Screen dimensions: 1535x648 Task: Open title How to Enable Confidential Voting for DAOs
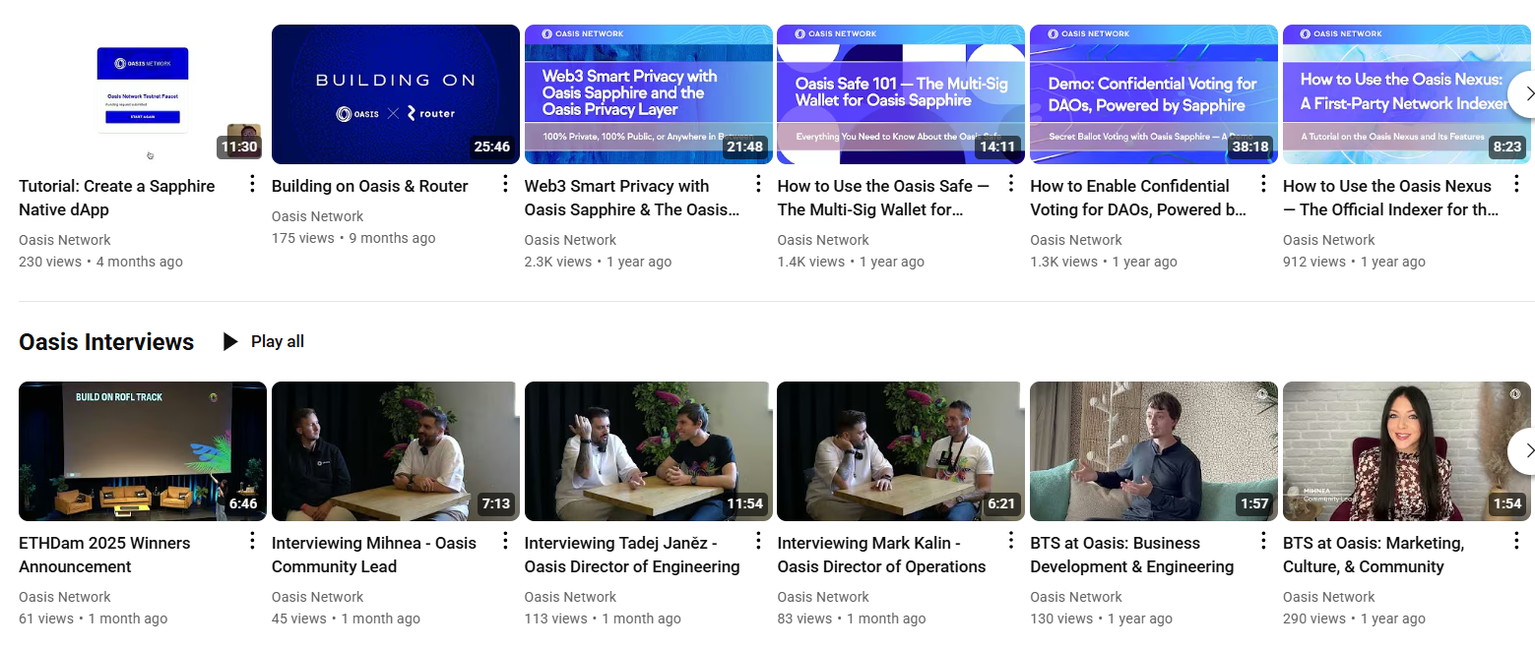pos(1138,198)
